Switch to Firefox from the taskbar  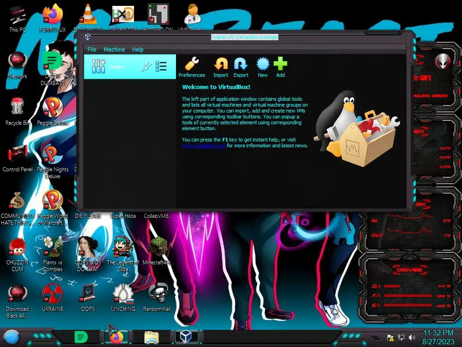(x=117, y=337)
